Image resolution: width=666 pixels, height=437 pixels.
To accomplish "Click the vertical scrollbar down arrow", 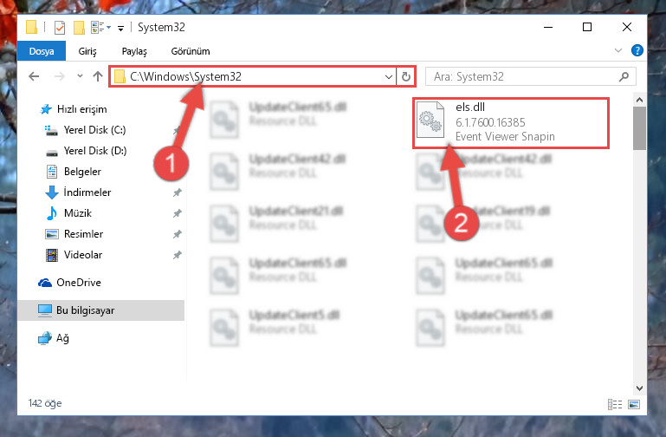I will coord(639,388).
